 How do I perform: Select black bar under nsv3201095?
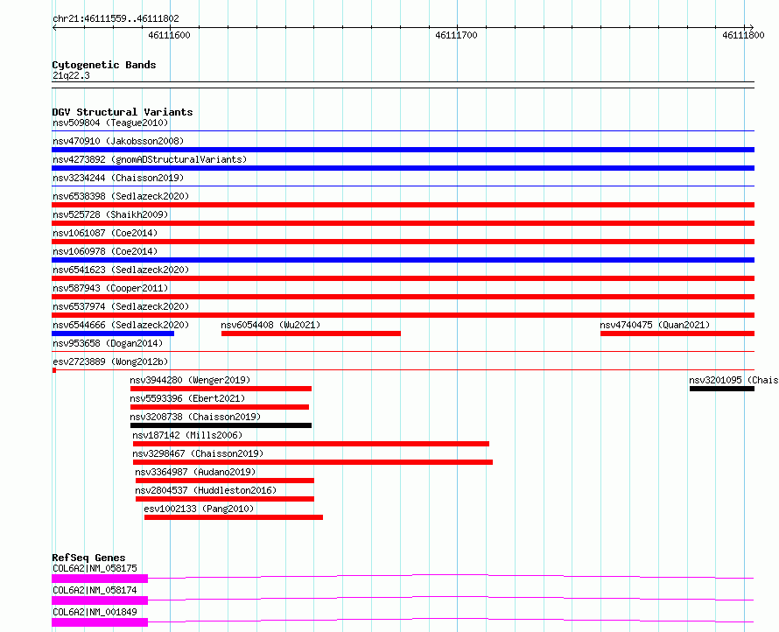[x=722, y=389]
